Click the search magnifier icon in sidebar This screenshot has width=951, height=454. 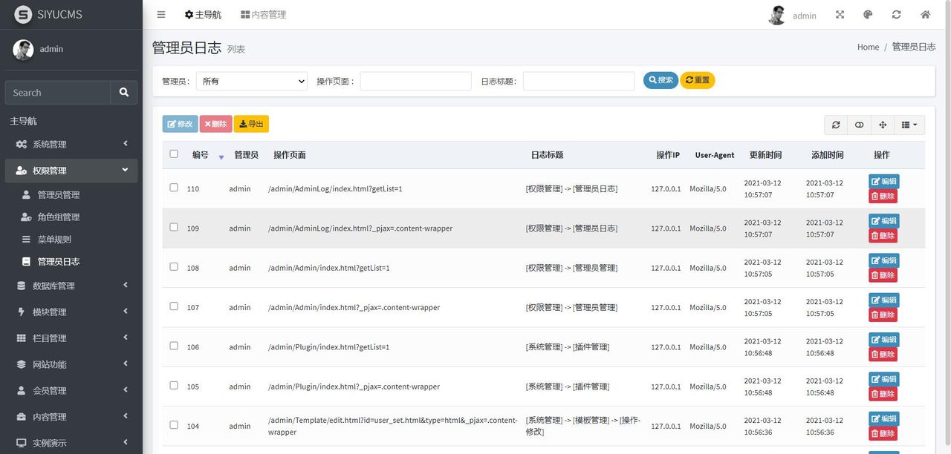click(124, 92)
